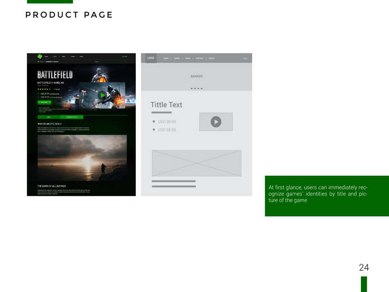Click the search magnifier icon in dark mockup

tap(126, 62)
